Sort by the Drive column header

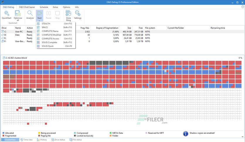click(4, 28)
